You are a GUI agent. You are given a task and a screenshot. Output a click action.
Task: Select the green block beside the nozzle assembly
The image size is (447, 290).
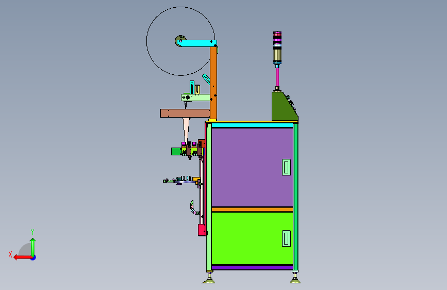pyautogui.click(x=176, y=151)
